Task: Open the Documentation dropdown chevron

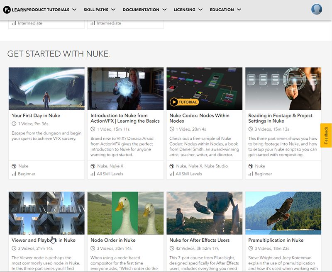Action: (164, 10)
